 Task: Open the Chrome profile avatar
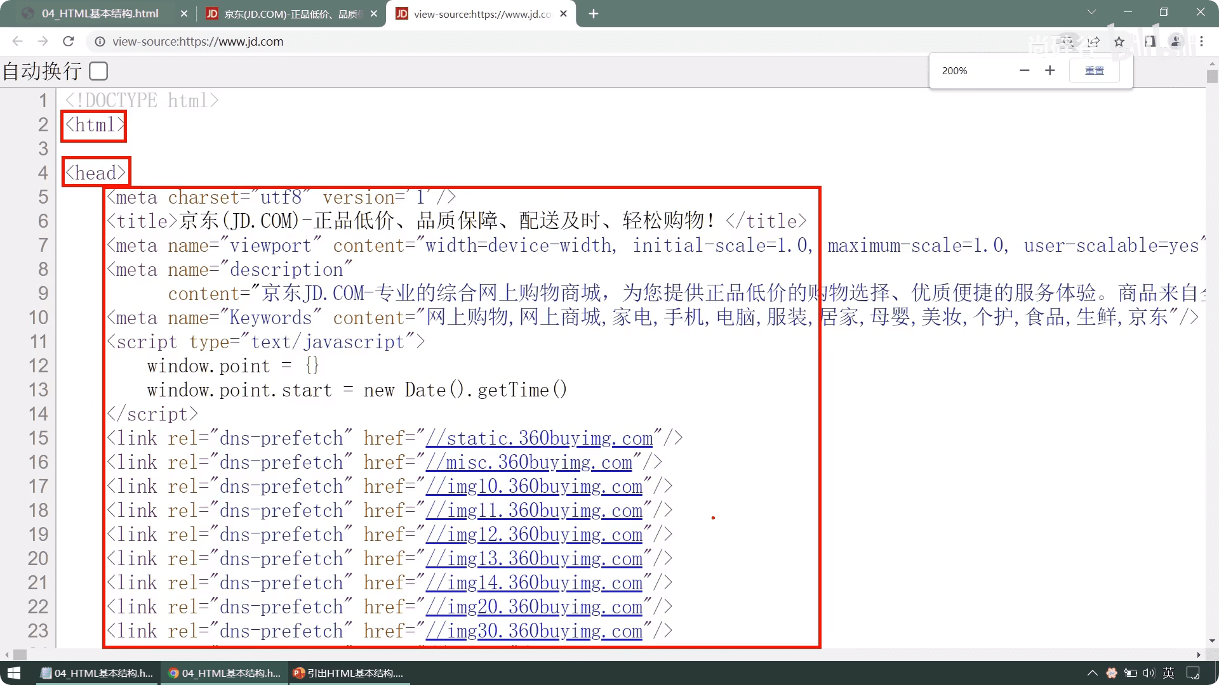point(1176,42)
